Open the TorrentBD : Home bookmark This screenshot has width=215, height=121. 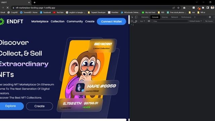tap(29, 12)
